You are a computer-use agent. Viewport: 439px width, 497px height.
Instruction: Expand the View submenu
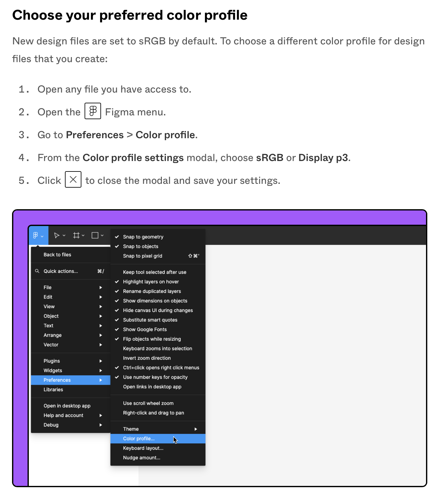(x=71, y=307)
